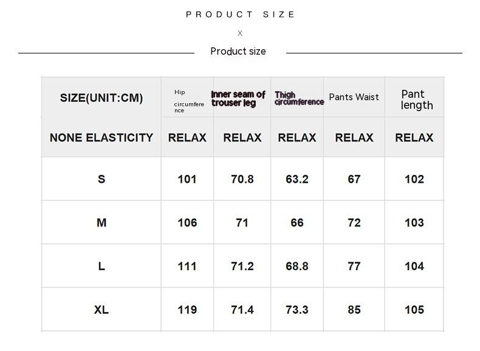Click RELAX under the Pants Waist column

click(x=354, y=138)
